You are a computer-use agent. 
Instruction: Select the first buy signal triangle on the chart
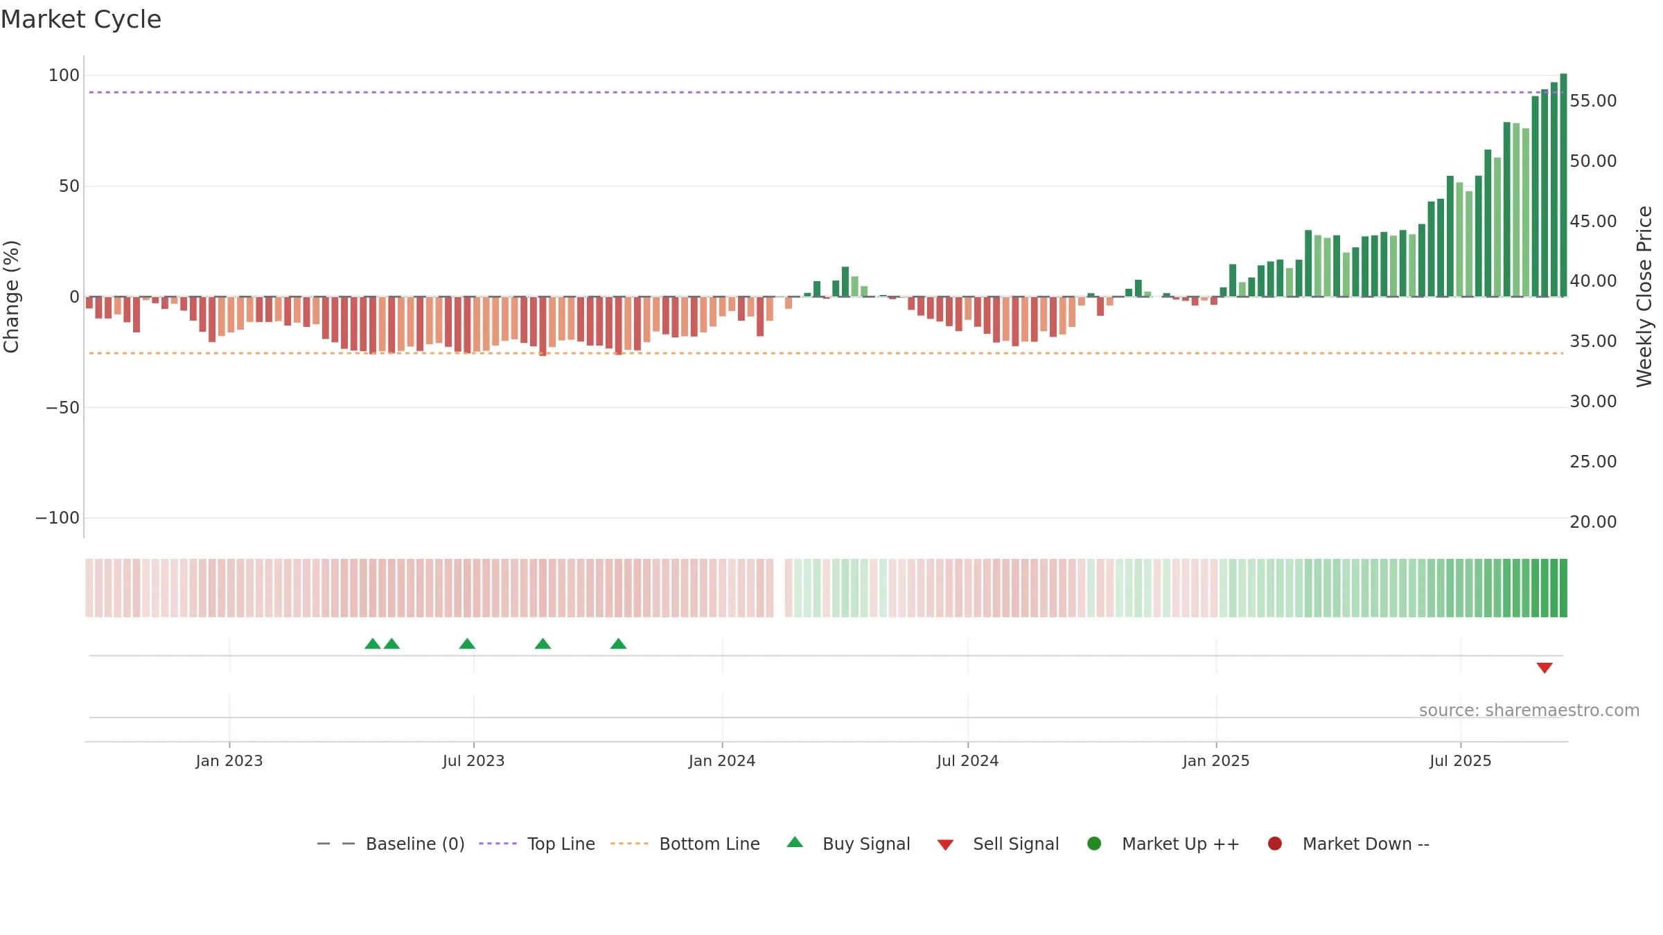pyautogui.click(x=373, y=643)
